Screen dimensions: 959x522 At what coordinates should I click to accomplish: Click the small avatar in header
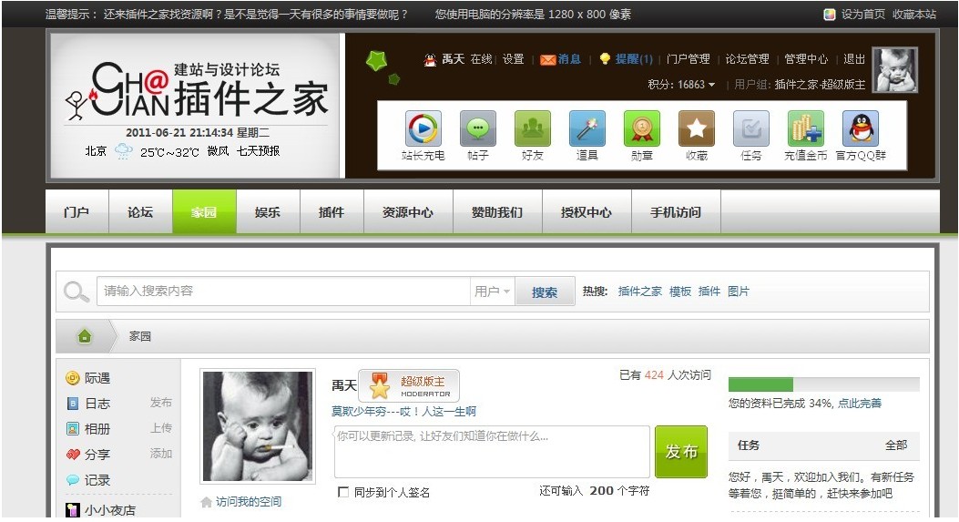(894, 70)
